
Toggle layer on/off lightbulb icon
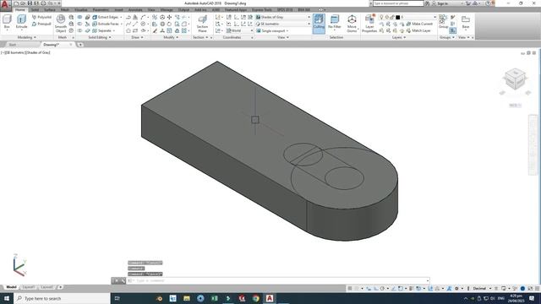[x=381, y=17]
